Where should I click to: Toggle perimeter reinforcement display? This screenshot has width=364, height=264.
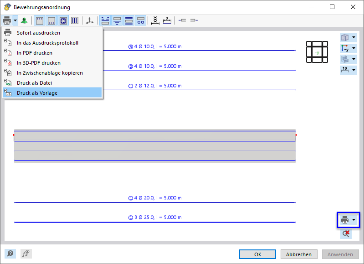[x=63, y=20]
